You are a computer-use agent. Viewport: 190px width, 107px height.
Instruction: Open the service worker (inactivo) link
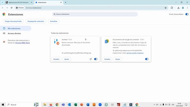135,53
